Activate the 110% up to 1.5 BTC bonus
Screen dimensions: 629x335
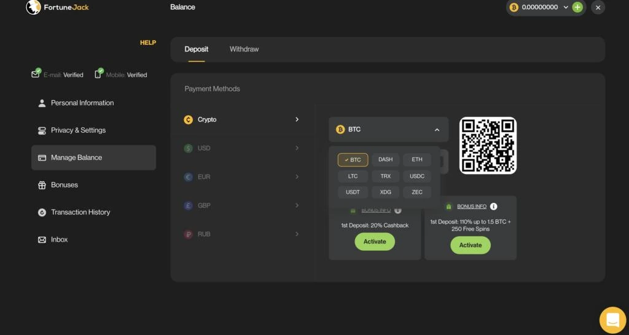470,245
